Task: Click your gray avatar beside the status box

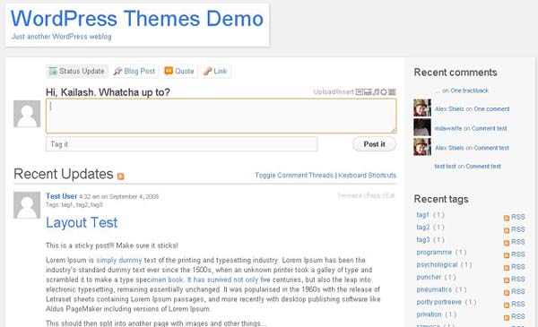Action: tap(27, 114)
